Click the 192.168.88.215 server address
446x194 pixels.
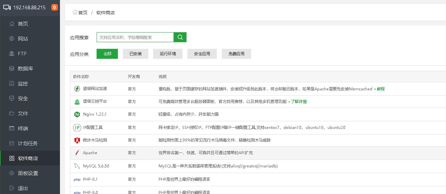click(29, 7)
